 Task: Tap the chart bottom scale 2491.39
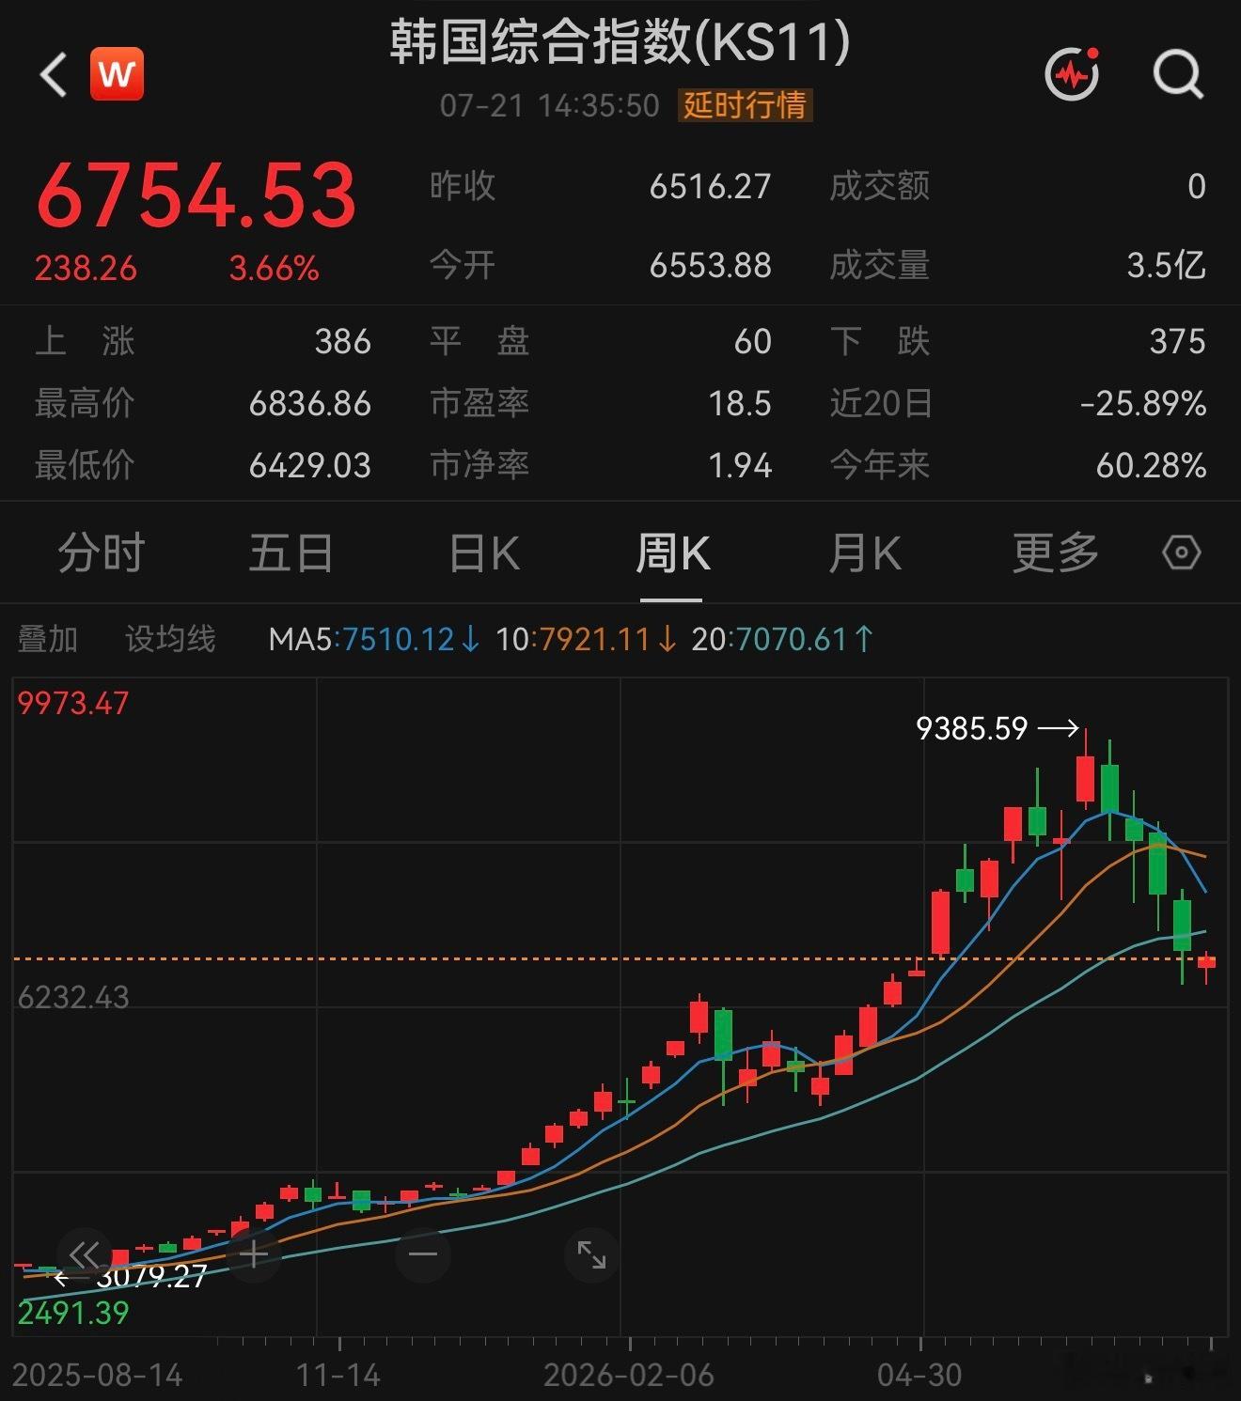[x=72, y=1313]
